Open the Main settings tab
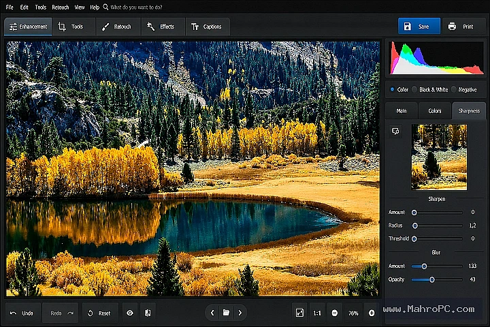Viewport: 490px width, 327px height. pyautogui.click(x=402, y=111)
